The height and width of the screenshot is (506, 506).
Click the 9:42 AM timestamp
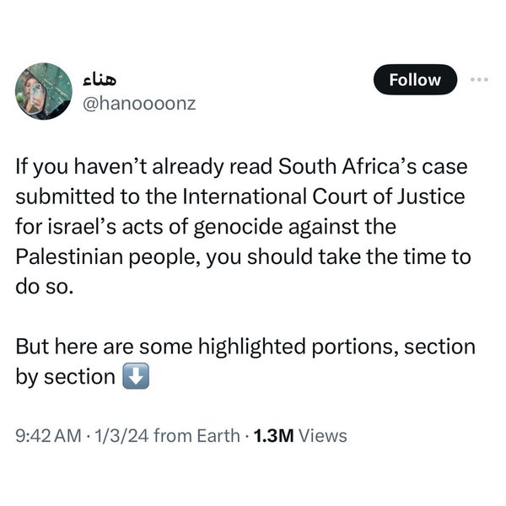(47, 435)
